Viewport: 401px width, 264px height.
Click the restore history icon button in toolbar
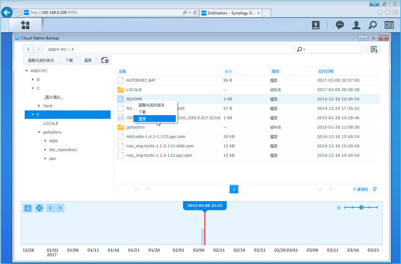coord(105,61)
